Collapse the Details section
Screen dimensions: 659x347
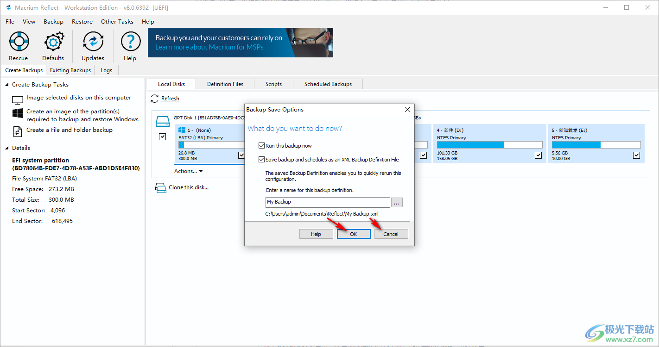pyautogui.click(x=6, y=148)
